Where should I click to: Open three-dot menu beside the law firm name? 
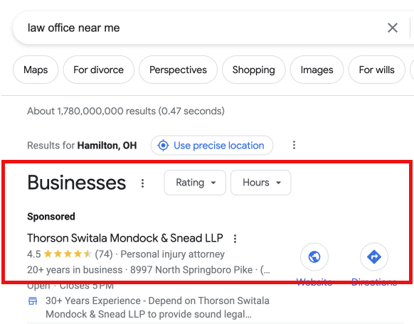coord(235,239)
